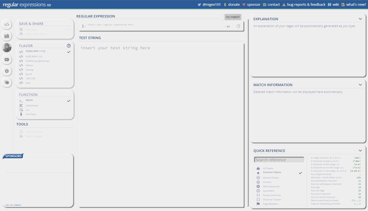Viewport: 368px width, 211px height.
Task: Open the regex flags gm selector
Action: coord(228,27)
